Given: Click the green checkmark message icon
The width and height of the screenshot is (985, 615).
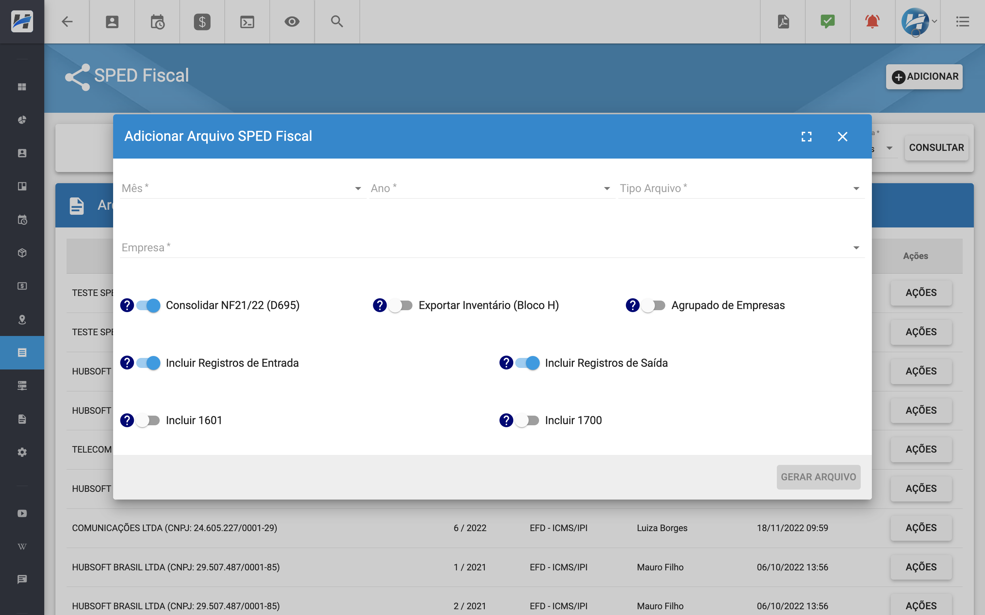Looking at the screenshot, I should 827,22.
